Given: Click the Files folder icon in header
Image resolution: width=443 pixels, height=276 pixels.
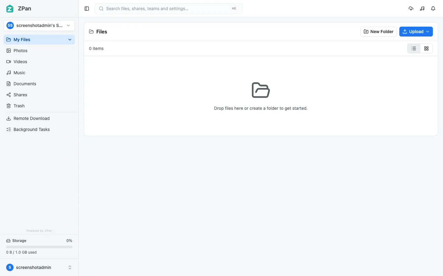Looking at the screenshot, I should click(91, 32).
